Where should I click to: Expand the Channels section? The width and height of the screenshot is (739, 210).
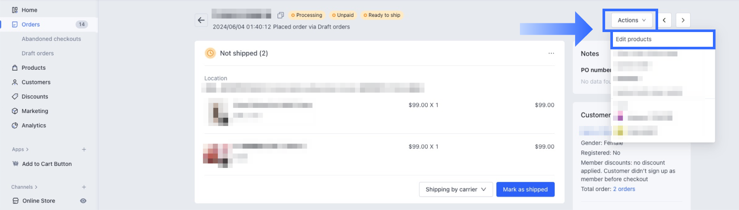[x=24, y=187]
